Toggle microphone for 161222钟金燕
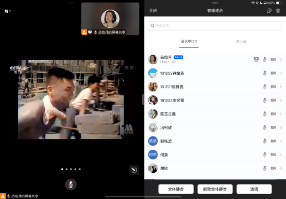Image resolution: width=286 pixels, height=199 pixels. coord(265,73)
